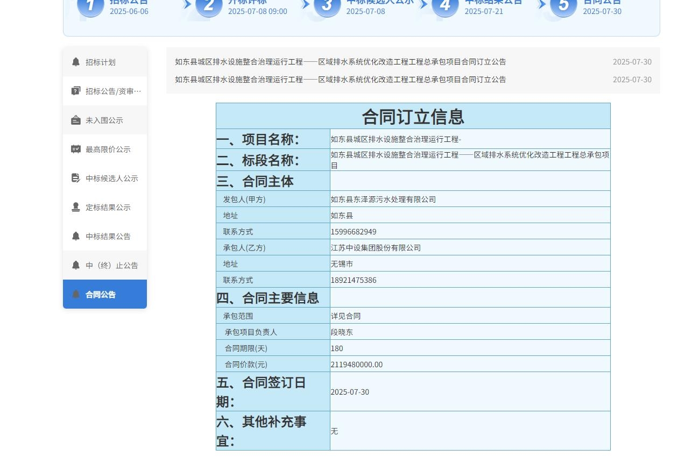Click step circle 5 dated 2025-07-30
This screenshot has height=471, width=678.
point(563,5)
